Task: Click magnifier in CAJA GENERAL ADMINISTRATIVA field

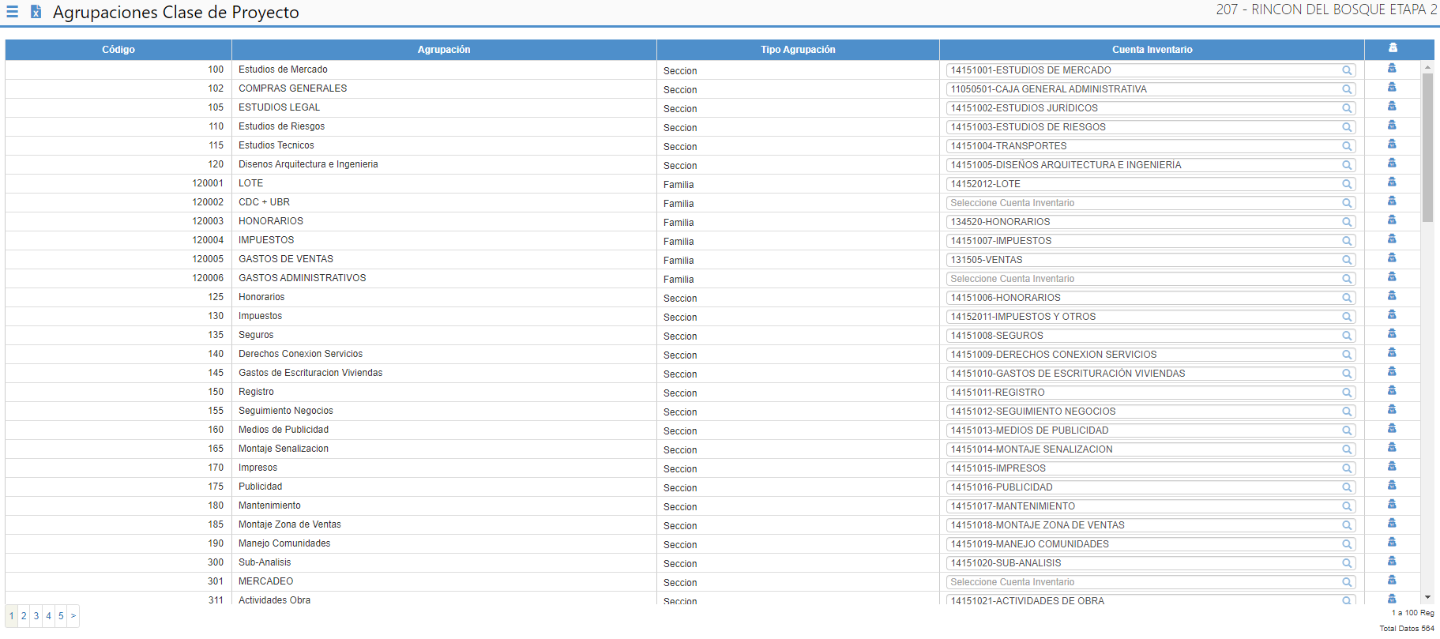Action: click(1347, 89)
